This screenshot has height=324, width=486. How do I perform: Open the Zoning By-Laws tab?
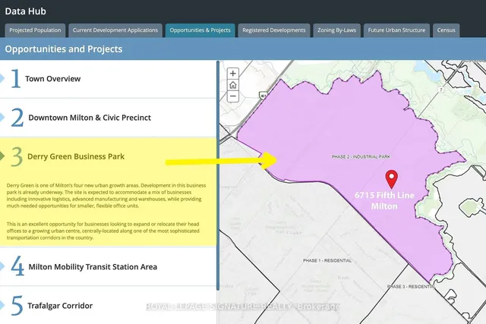point(337,30)
